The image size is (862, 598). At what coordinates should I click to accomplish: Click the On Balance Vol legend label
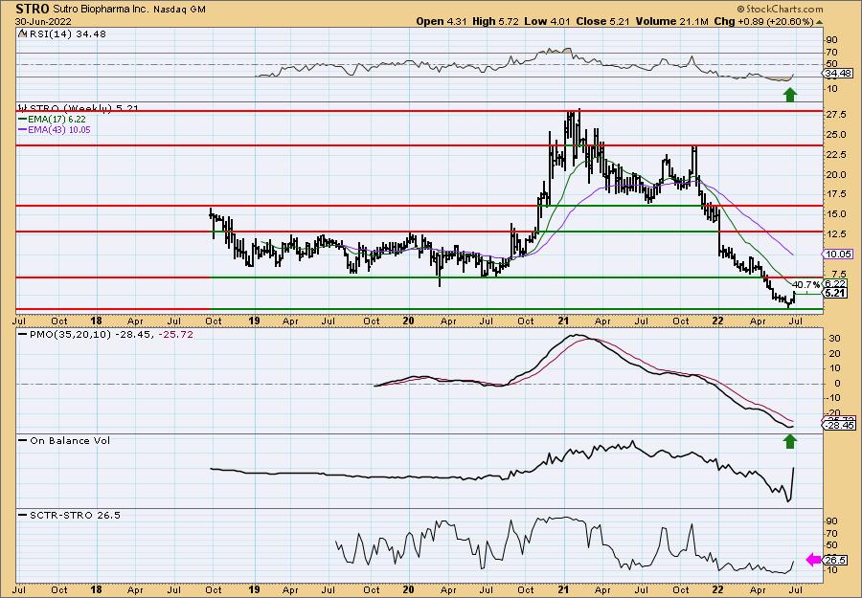70,440
